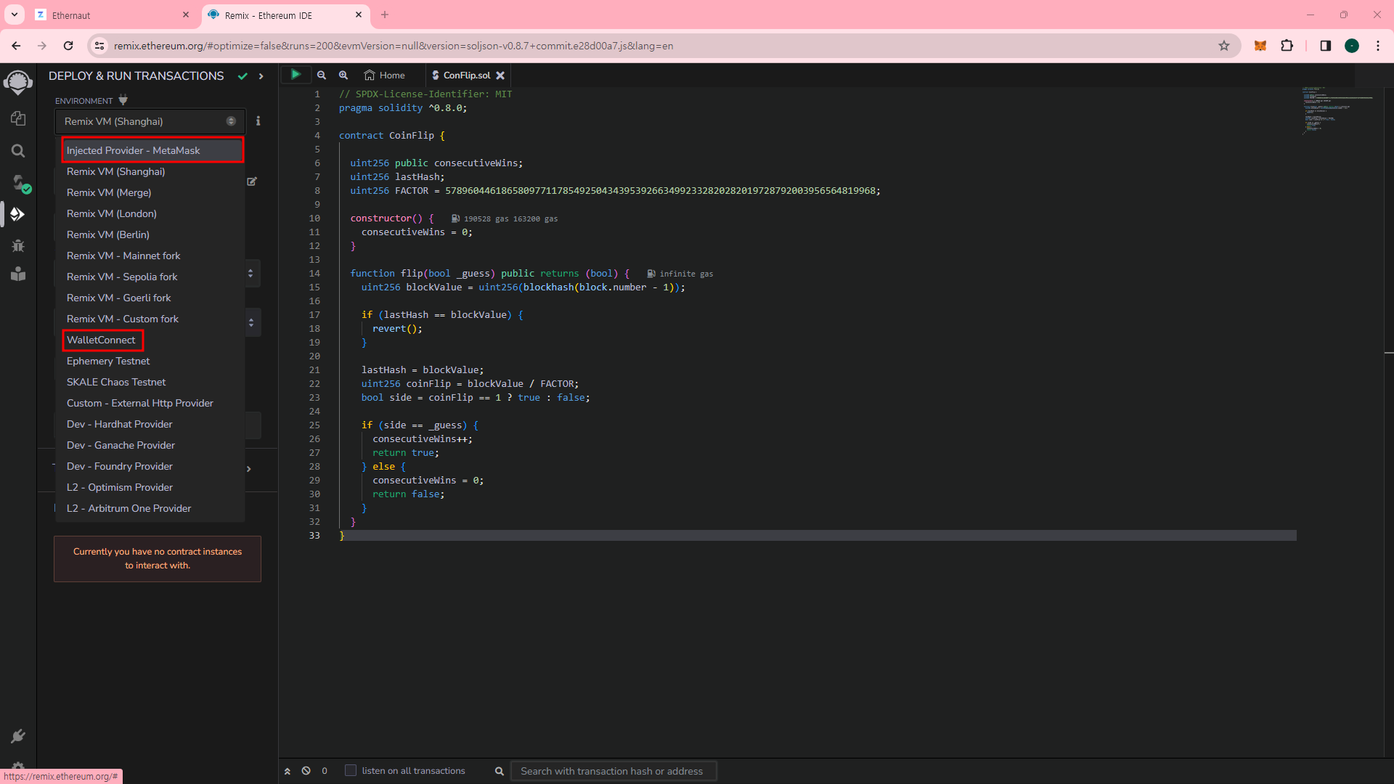This screenshot has width=1394, height=784.
Task: Open the Deploy & run transactions sidebar icon
Action: [x=17, y=214]
